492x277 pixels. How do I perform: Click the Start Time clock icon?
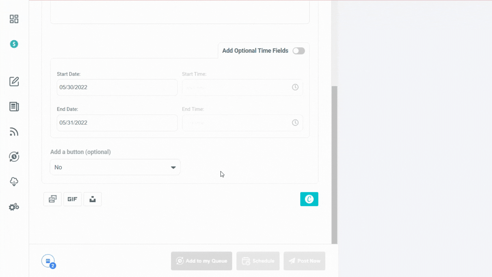point(295,87)
